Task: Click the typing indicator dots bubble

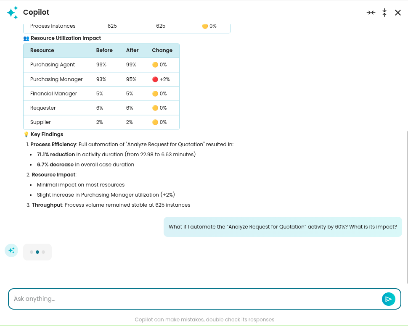Action: click(37, 252)
